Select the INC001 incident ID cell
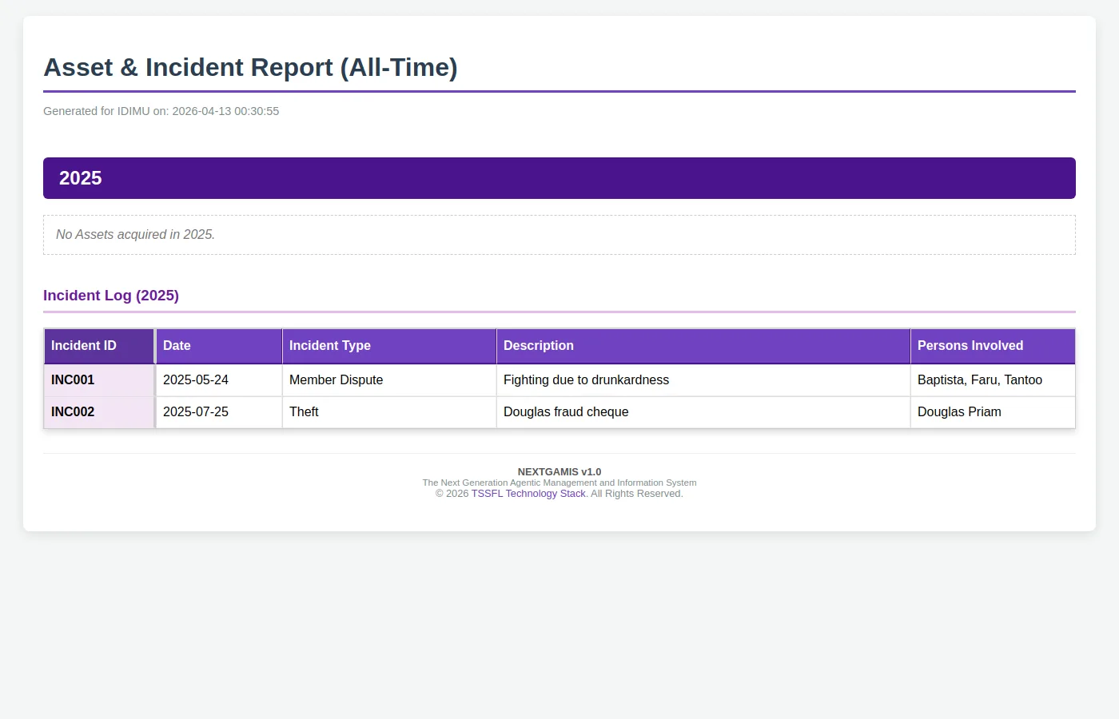Screen dimensions: 1119x719 pyautogui.click(x=99, y=380)
